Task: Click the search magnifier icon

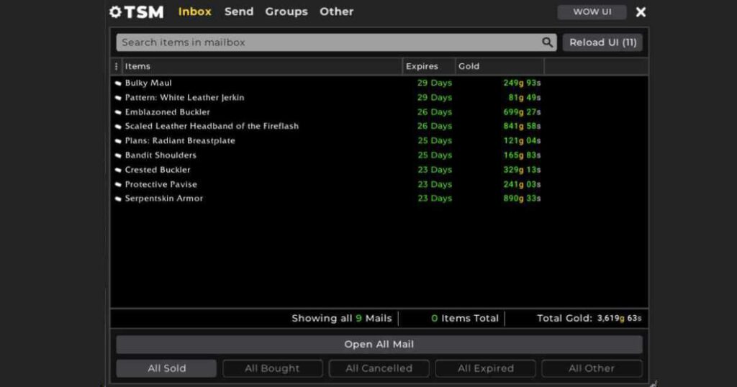Action: [548, 42]
